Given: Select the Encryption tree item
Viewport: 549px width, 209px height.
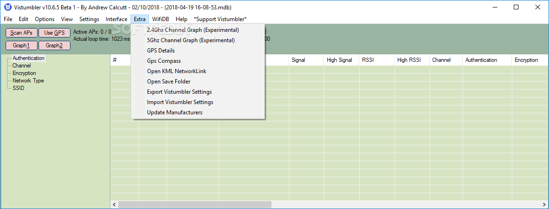Looking at the screenshot, I should (x=24, y=73).
